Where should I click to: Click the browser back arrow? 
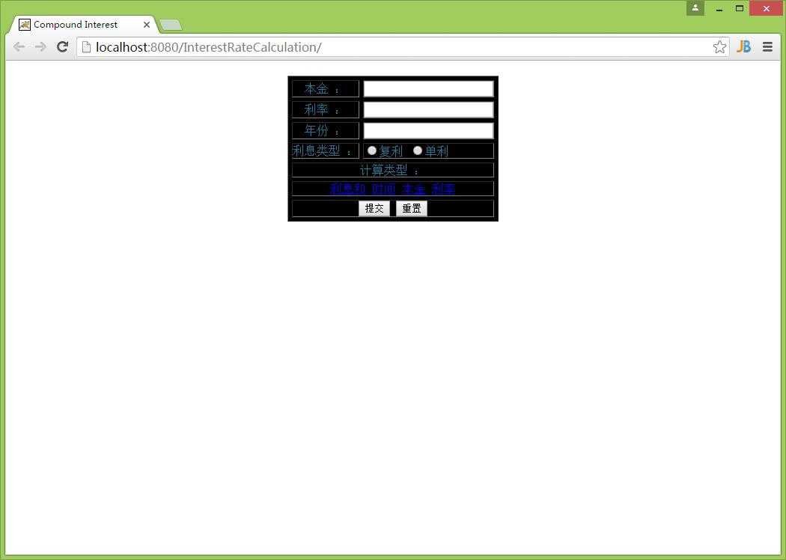(x=19, y=47)
